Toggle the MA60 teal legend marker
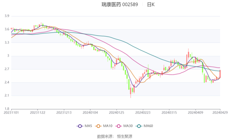 (x=139, y=126)
